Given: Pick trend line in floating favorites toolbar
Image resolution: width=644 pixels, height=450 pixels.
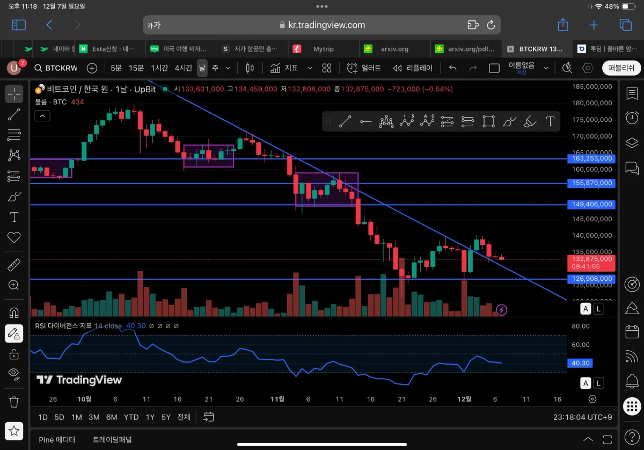Looking at the screenshot, I should pyautogui.click(x=345, y=121).
